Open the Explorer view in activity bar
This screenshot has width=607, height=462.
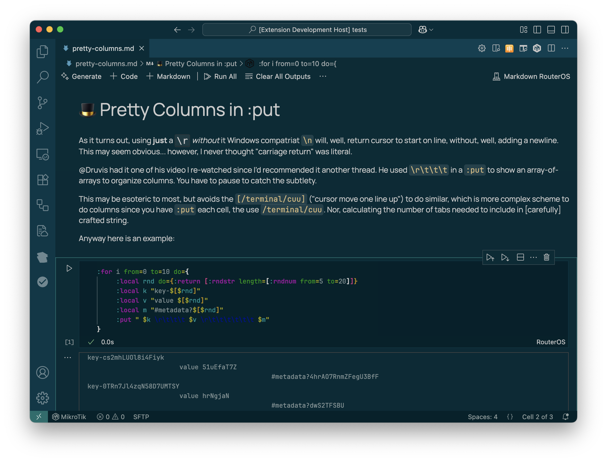click(42, 52)
